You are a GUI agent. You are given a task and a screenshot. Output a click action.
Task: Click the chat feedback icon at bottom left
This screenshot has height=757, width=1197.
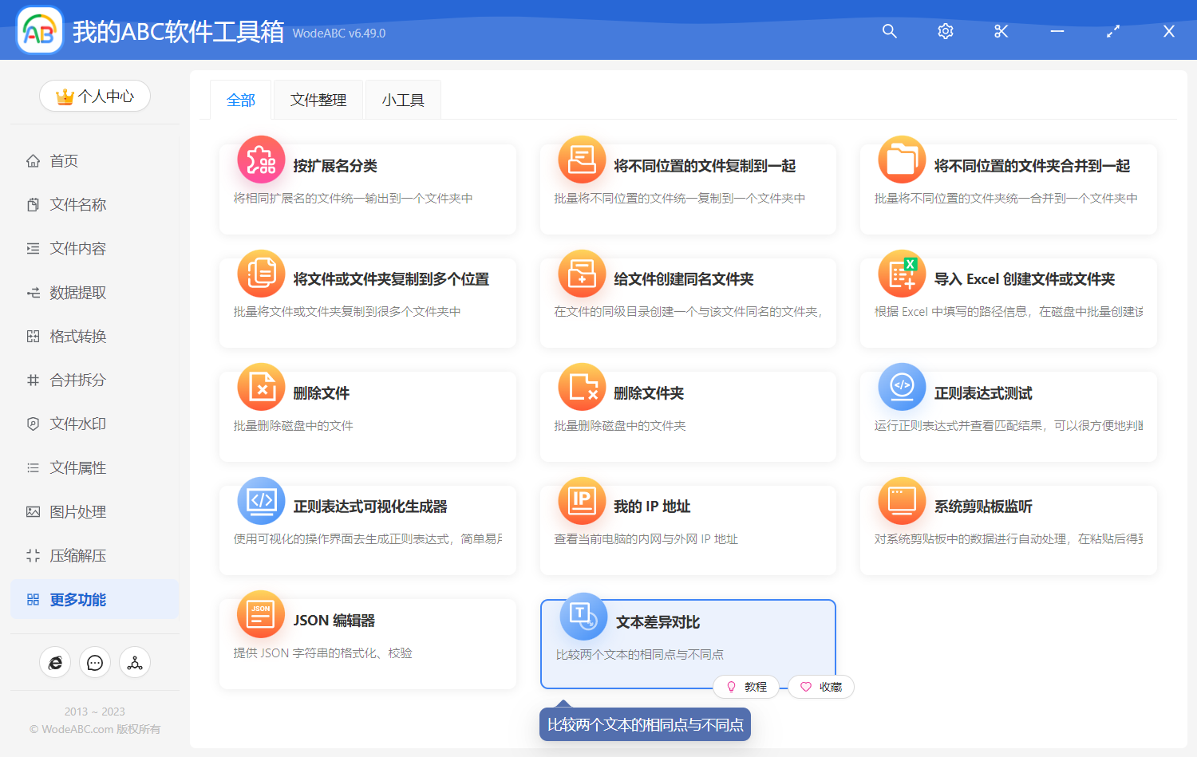(x=94, y=662)
